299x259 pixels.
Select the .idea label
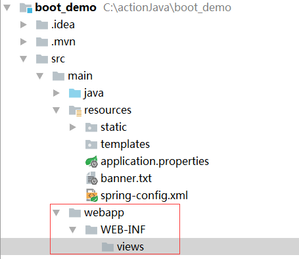63,24
